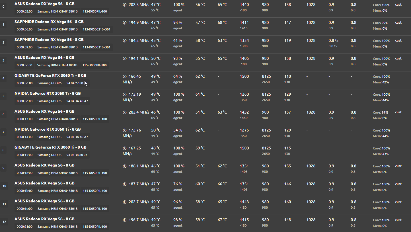Click the coin icon beside 202.4 MH/s
Image resolution: width=411 pixels, height=232 pixels.
click(125, 112)
